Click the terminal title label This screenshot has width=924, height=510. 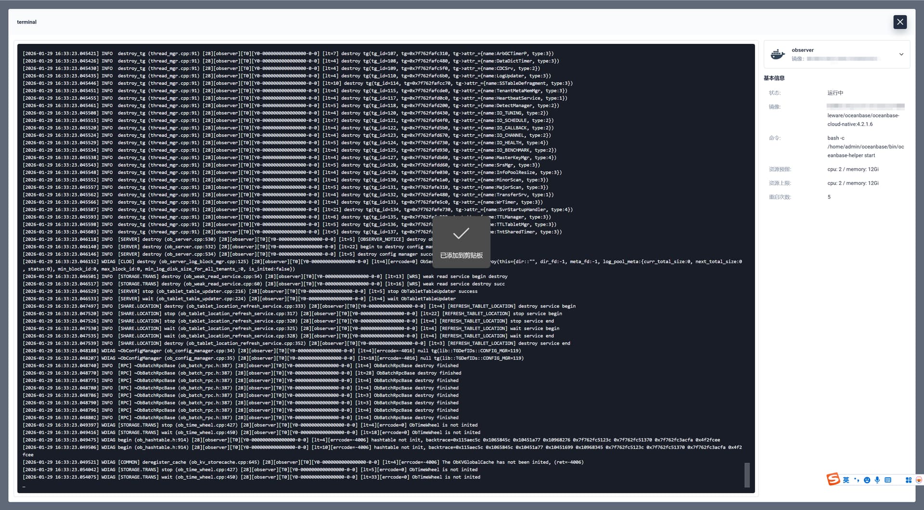tap(26, 22)
